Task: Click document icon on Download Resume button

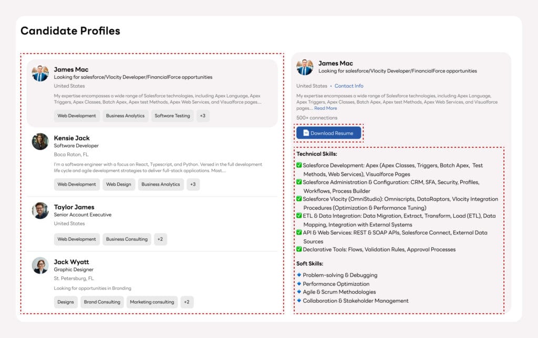Action: 306,133
